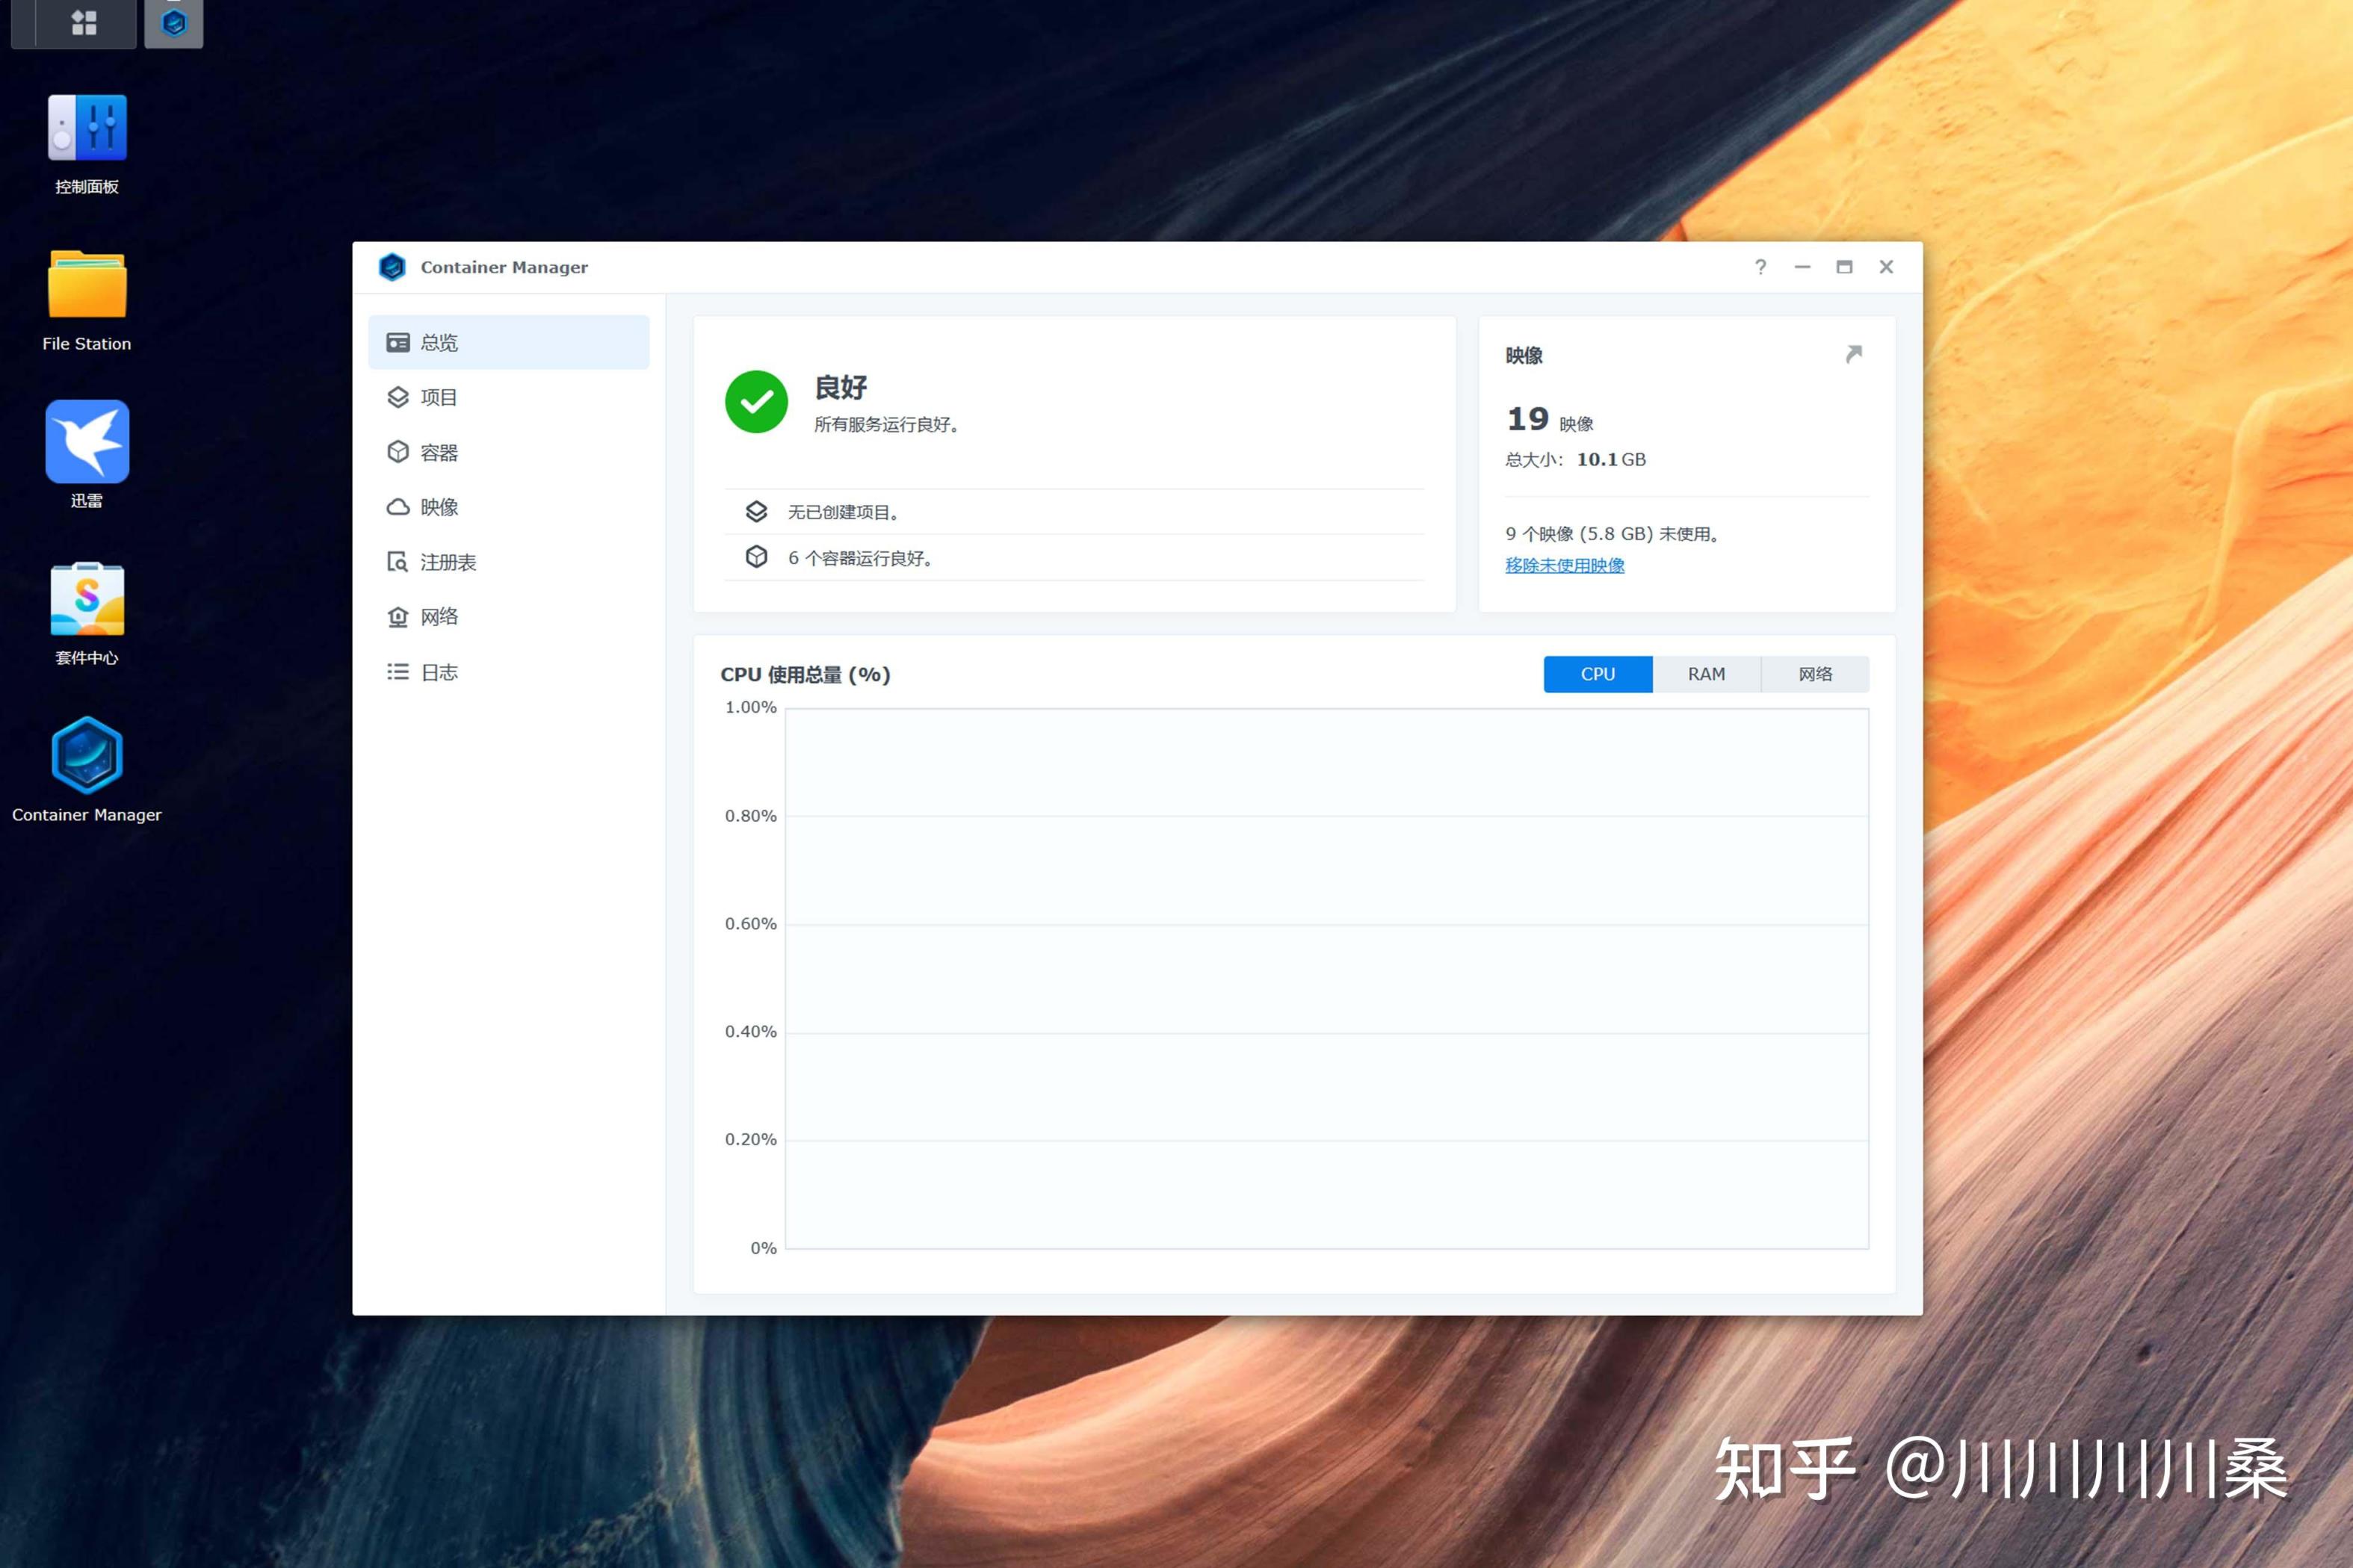
Task: Open the 控制面板 desktop icon
Action: coord(87,129)
